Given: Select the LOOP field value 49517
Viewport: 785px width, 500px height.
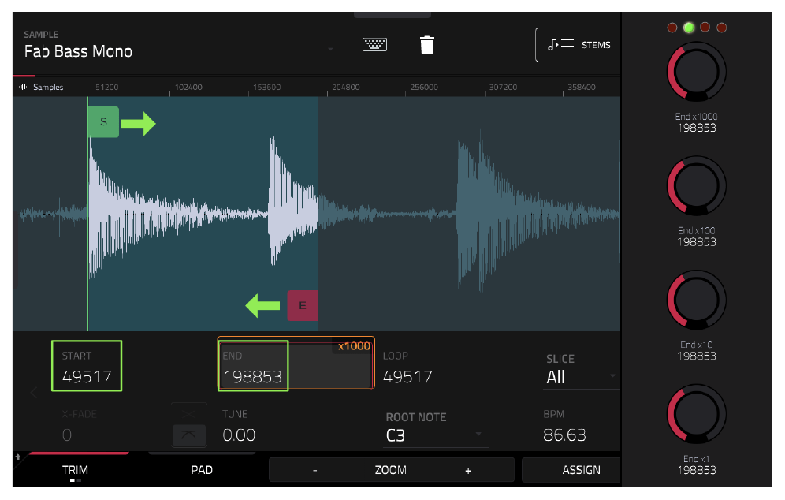Looking at the screenshot, I should pos(407,377).
